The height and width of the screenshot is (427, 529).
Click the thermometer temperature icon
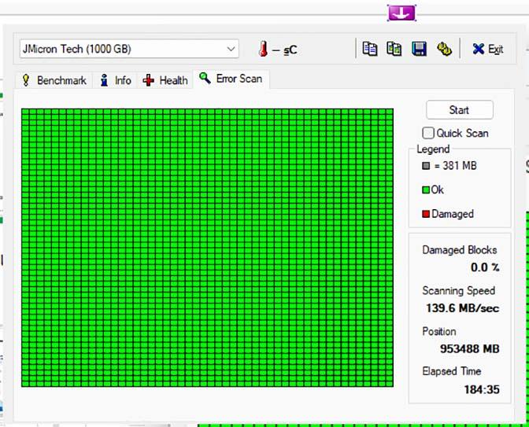click(264, 50)
